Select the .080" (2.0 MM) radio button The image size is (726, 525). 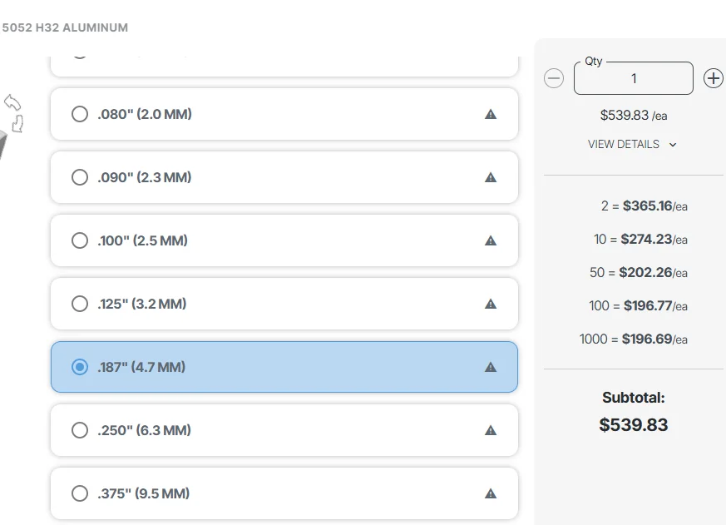[x=80, y=114]
